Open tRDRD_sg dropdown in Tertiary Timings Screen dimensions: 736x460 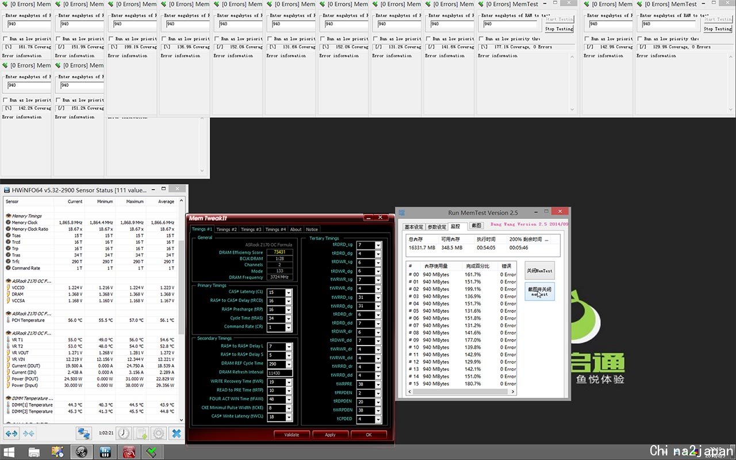pos(378,245)
